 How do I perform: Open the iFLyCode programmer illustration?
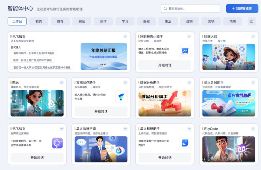coord(229,149)
